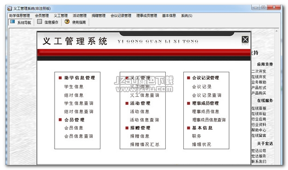288x170 pixels.
Task: Open 职务 link under 基本信息
Action: pos(196,136)
